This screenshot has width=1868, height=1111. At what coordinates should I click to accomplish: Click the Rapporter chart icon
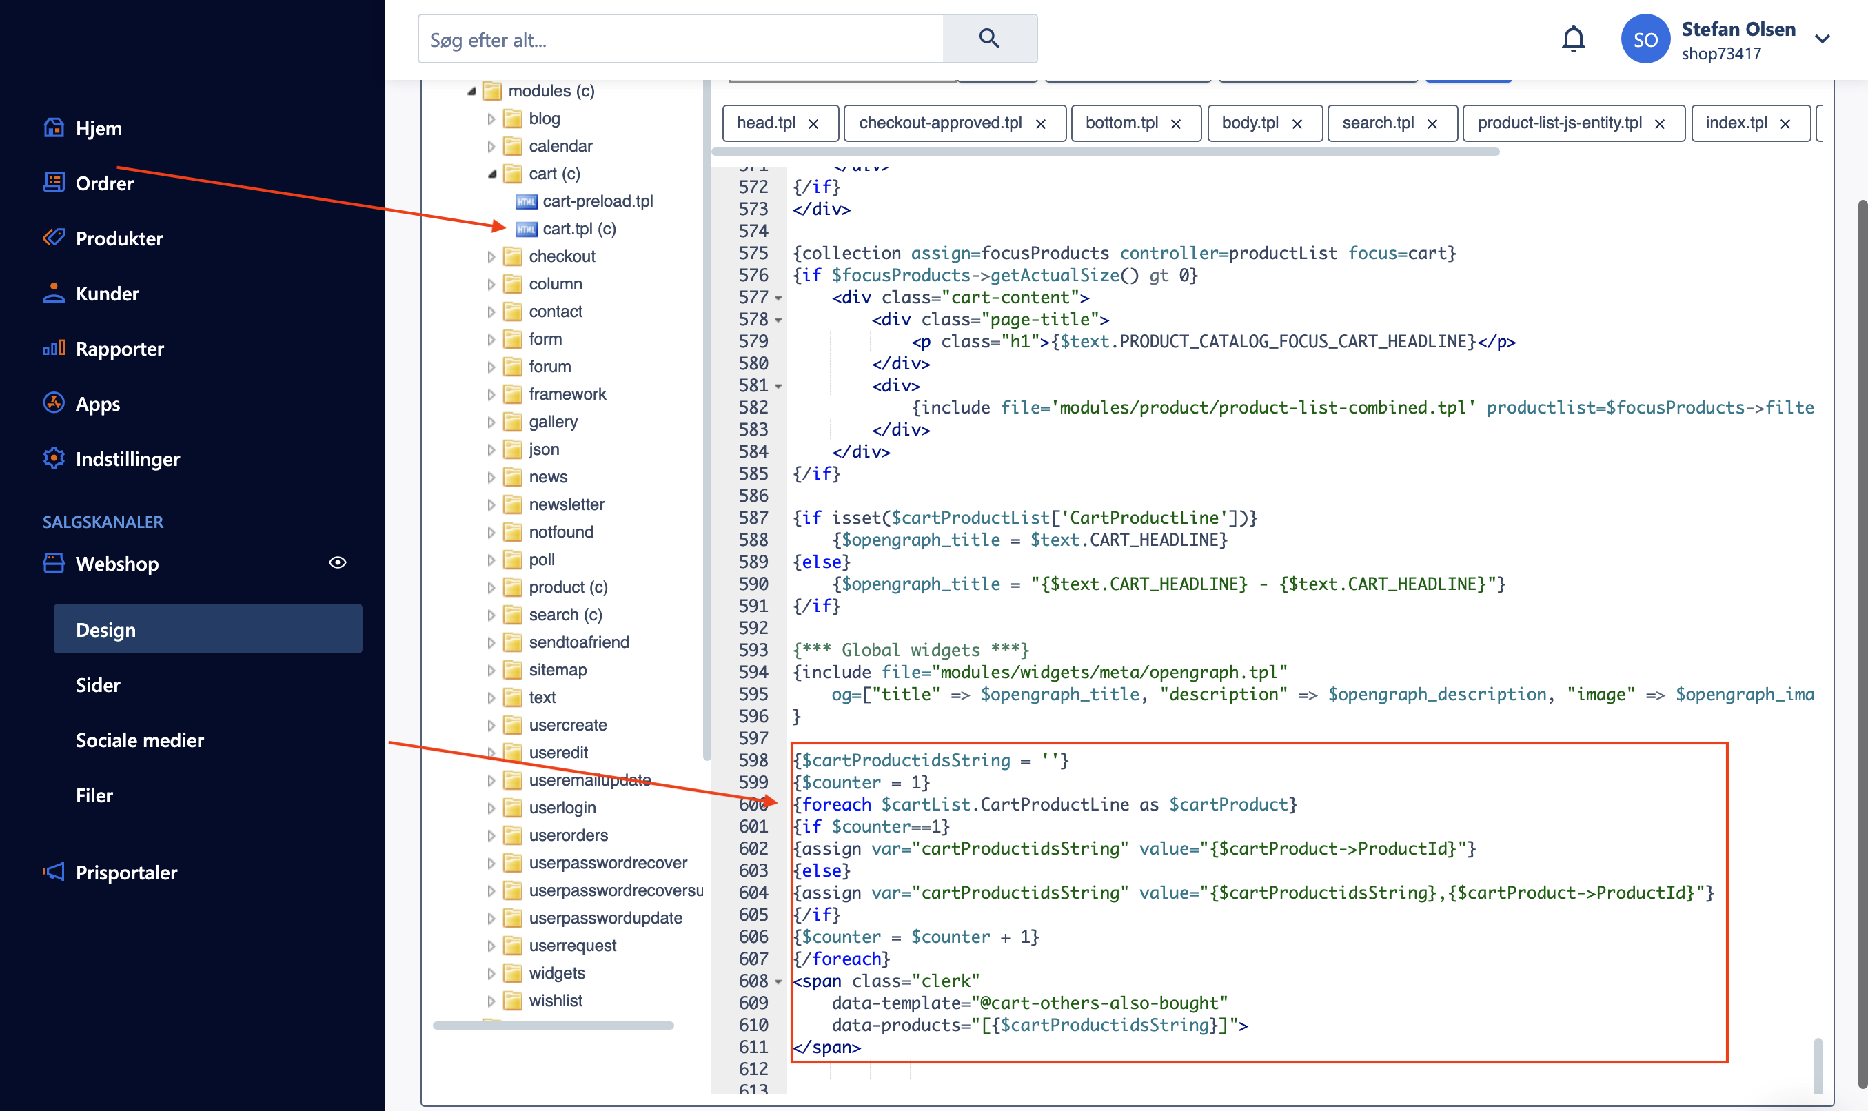click(53, 348)
